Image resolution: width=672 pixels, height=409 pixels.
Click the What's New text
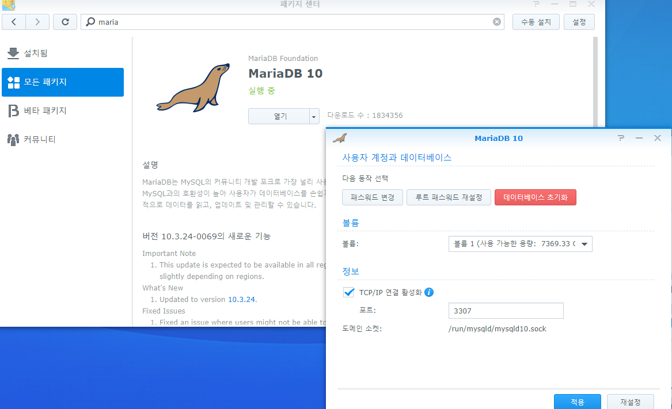tap(162, 288)
